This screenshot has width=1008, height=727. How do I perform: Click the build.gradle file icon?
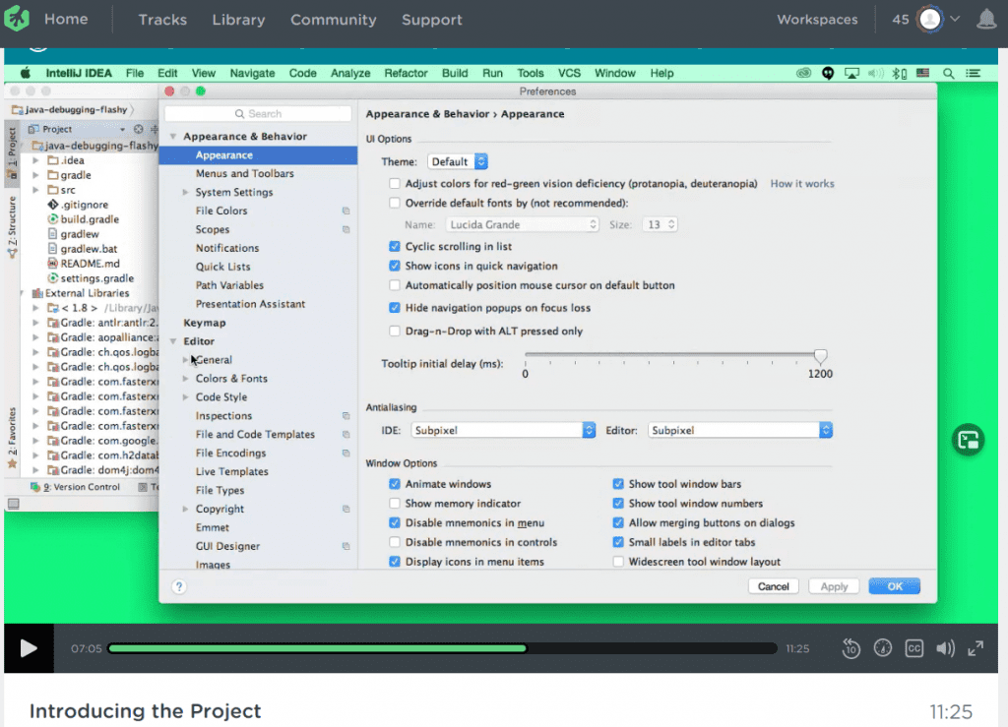(x=53, y=219)
